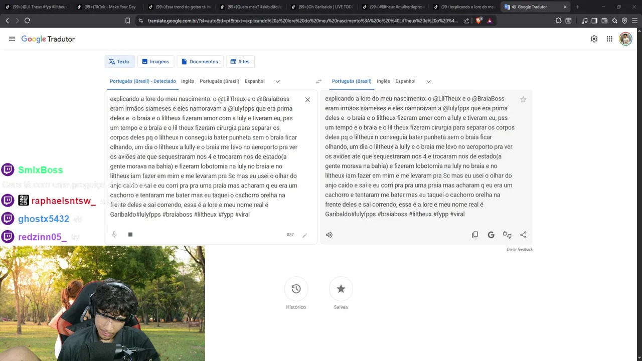Screen dimensions: 642x361
Task: Start voice input with the microphone
Action: click(x=114, y=235)
